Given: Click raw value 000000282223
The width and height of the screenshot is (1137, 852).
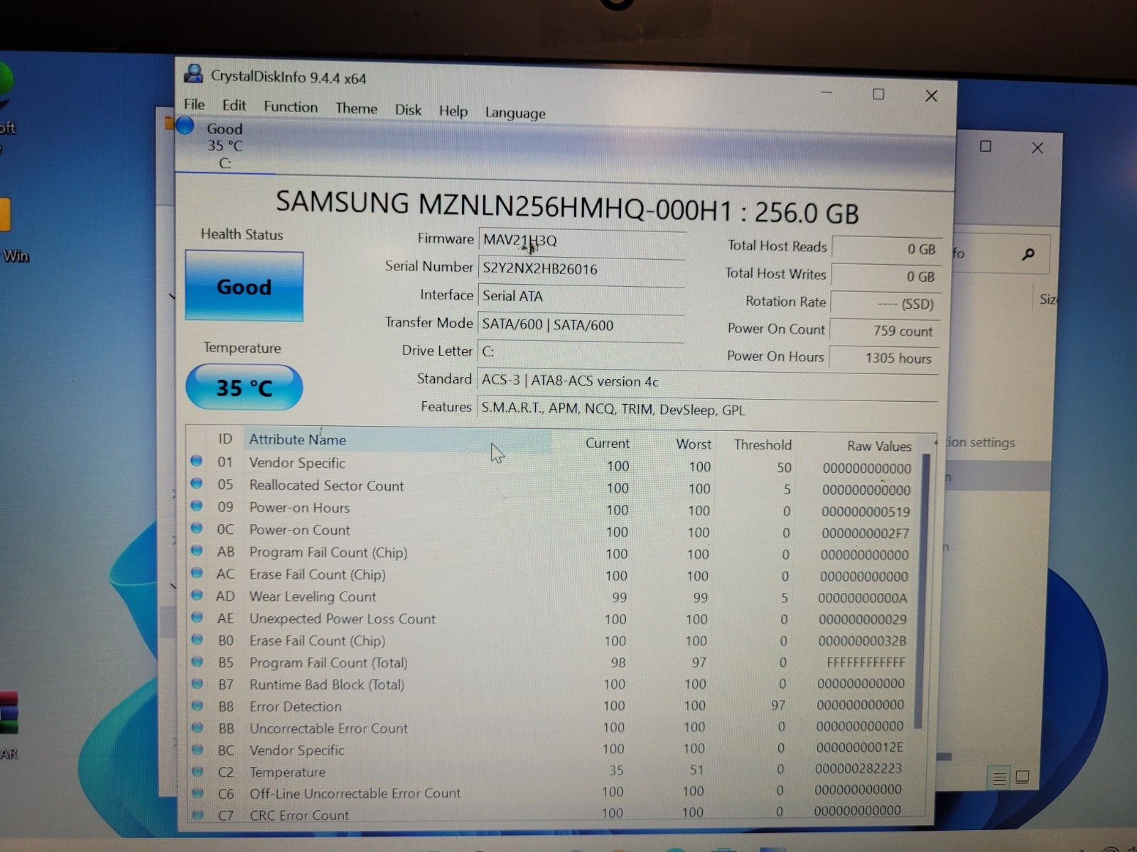Looking at the screenshot, I should (x=858, y=768).
